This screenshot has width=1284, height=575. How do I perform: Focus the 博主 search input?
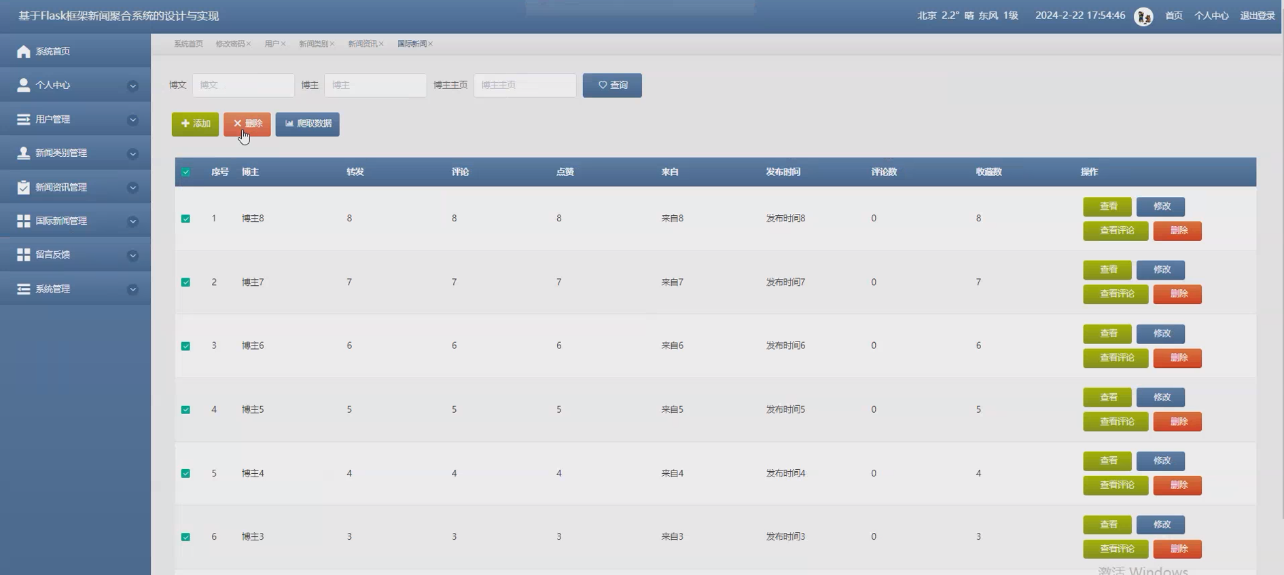click(x=376, y=86)
